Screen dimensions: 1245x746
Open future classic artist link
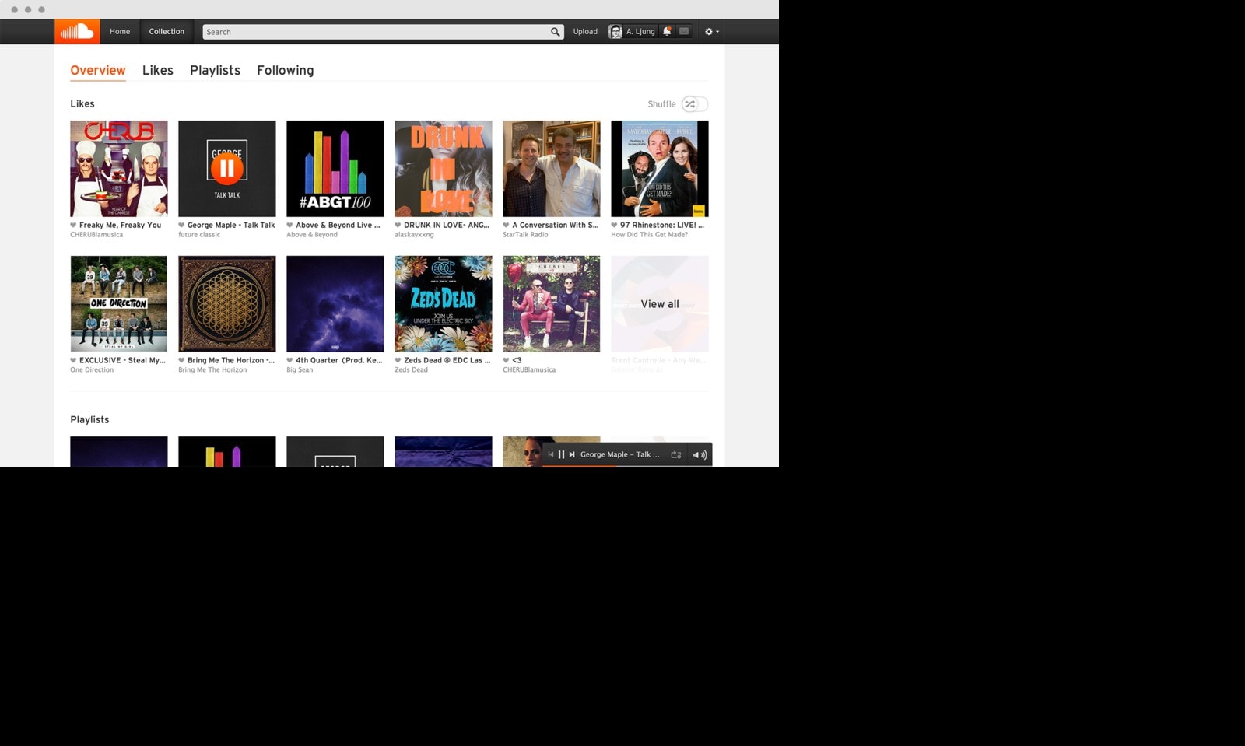199,235
